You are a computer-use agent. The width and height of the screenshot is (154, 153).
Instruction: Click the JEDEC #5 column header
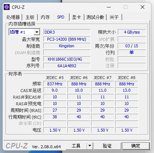(55, 78)
